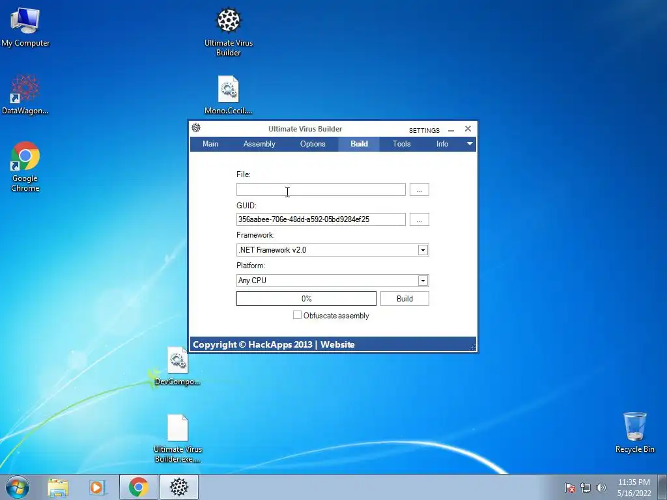Click the GUID text field
The image size is (667, 500).
[x=320, y=219]
